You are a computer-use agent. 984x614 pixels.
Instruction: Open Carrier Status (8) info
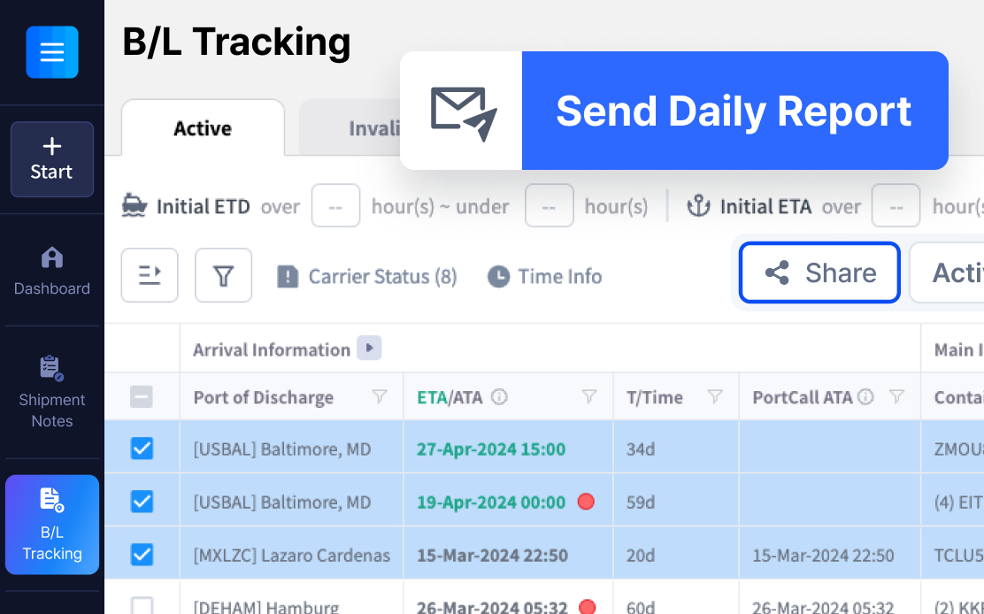(367, 277)
